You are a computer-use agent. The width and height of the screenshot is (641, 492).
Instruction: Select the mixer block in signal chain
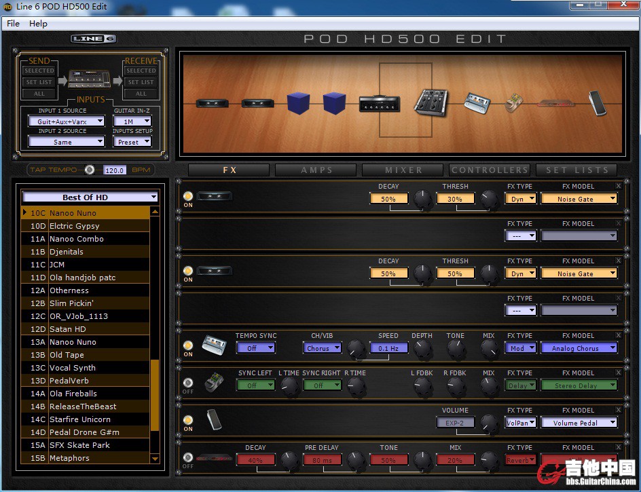pos(431,102)
